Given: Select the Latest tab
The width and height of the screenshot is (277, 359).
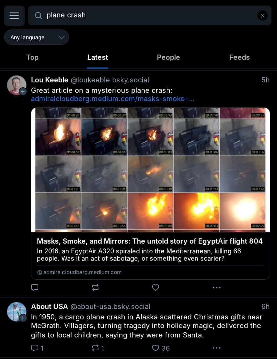Looking at the screenshot, I should click(97, 57).
